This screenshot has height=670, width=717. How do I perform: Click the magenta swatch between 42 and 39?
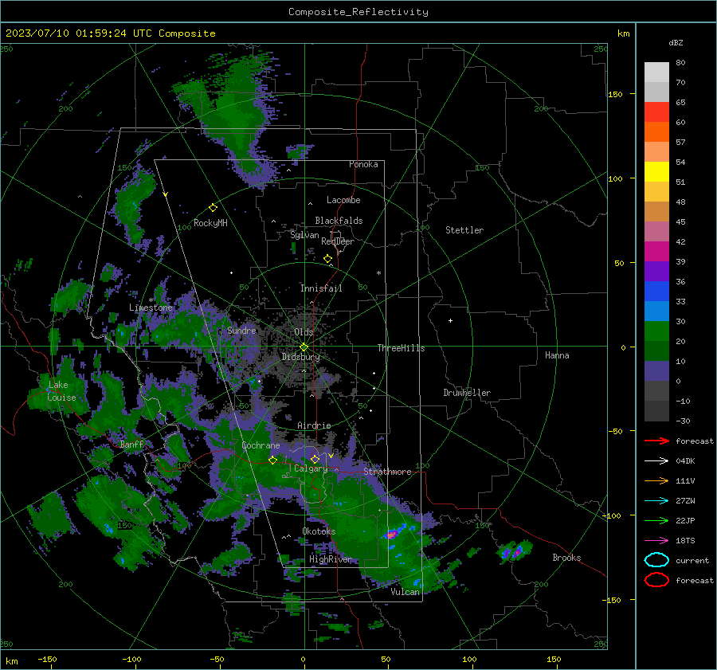[656, 252]
